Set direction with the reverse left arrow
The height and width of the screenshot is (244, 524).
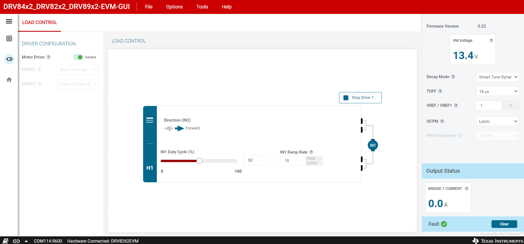pos(169,128)
